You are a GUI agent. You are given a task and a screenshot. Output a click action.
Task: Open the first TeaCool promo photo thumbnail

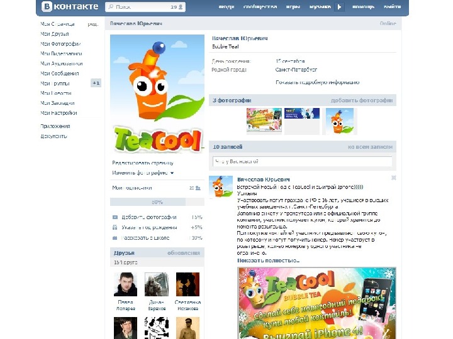point(264,120)
